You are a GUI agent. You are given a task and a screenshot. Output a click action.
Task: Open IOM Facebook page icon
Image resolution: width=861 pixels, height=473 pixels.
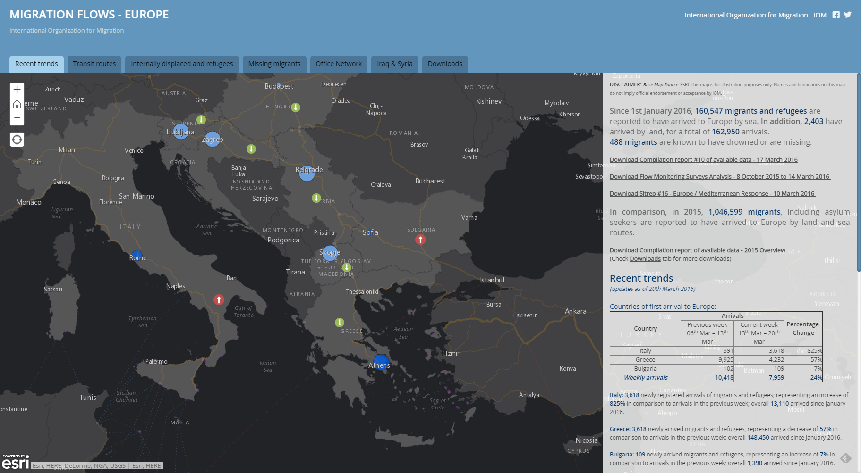[x=836, y=15]
